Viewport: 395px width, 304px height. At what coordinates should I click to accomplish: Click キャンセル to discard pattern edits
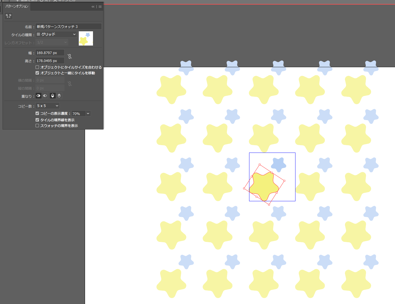point(65,1)
